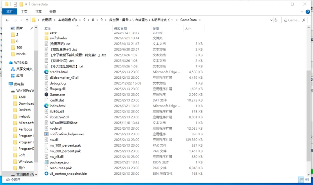Screen dimensions: 313x185
Task: Select the nw_200_percent.pak file
Action: [65, 151]
